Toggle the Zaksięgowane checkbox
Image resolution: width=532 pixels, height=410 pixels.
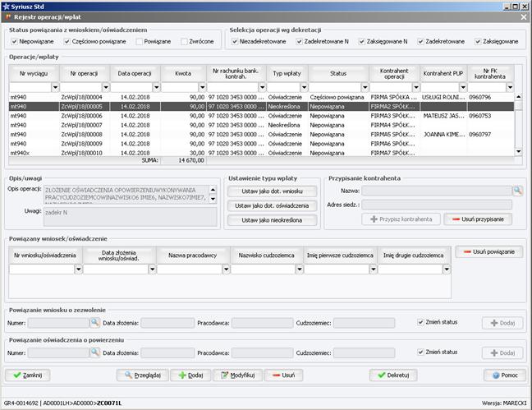coord(478,41)
